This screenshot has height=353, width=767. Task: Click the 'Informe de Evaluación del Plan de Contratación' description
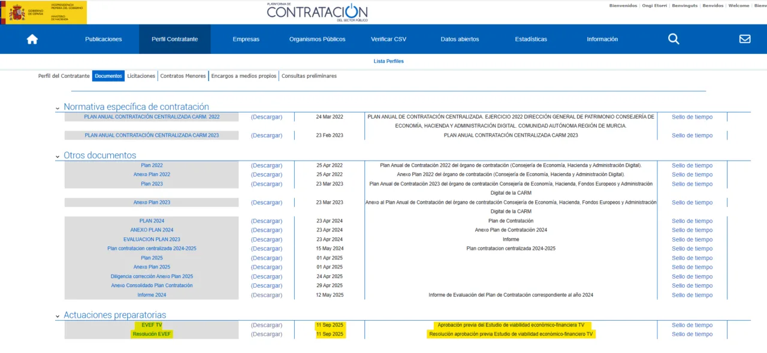(511, 295)
